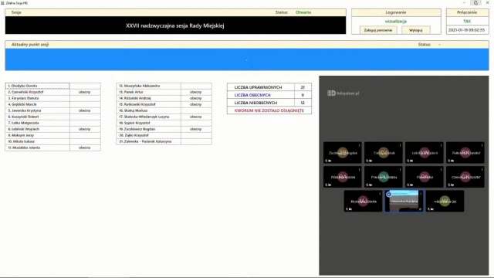Open three-dot menu on MJ participant tile
The height and width of the screenshot is (278, 494).
[x=380, y=194]
